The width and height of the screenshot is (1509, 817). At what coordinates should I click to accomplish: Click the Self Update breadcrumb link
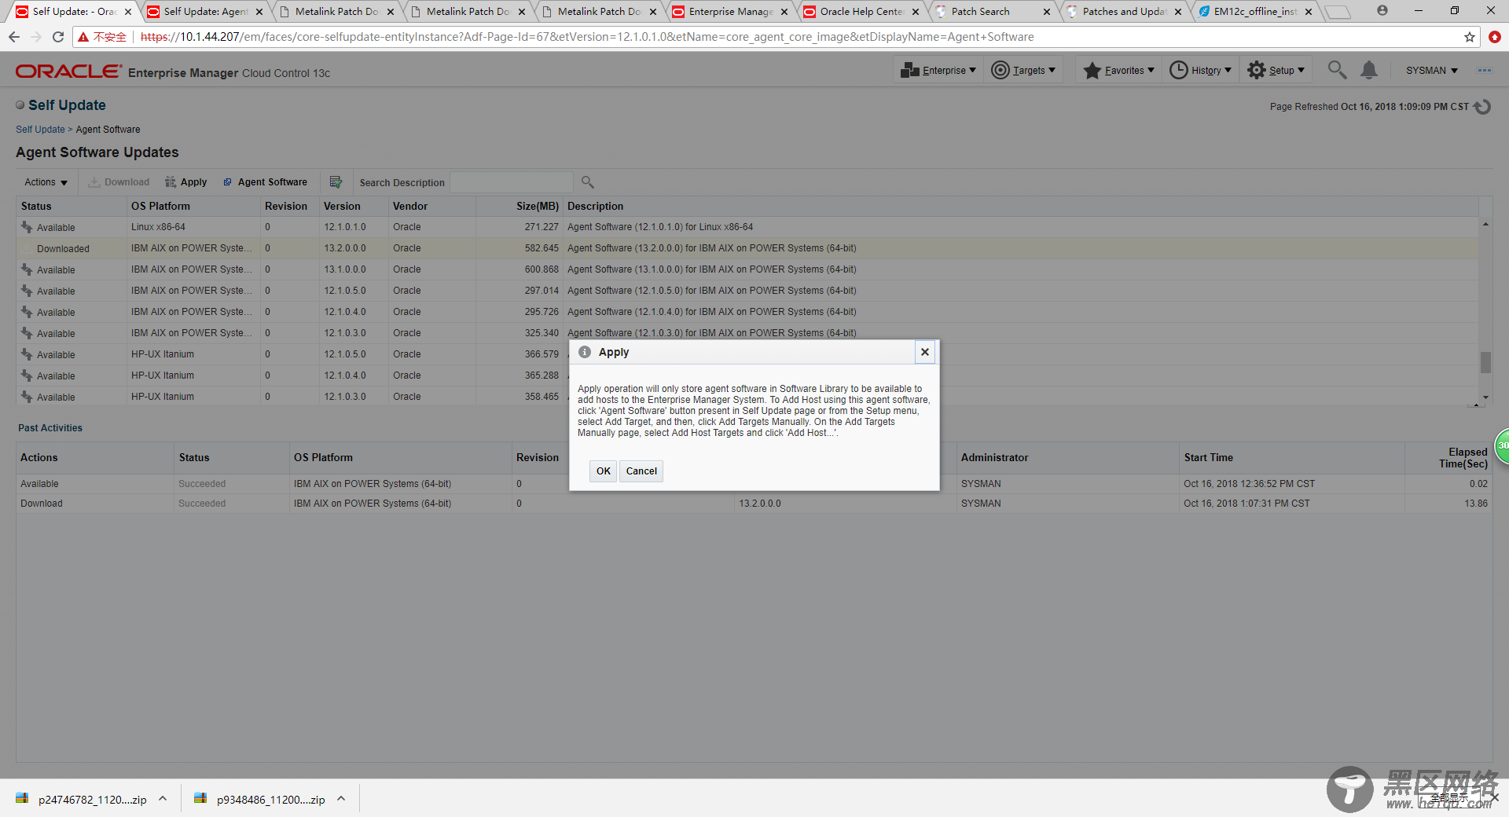coord(40,130)
